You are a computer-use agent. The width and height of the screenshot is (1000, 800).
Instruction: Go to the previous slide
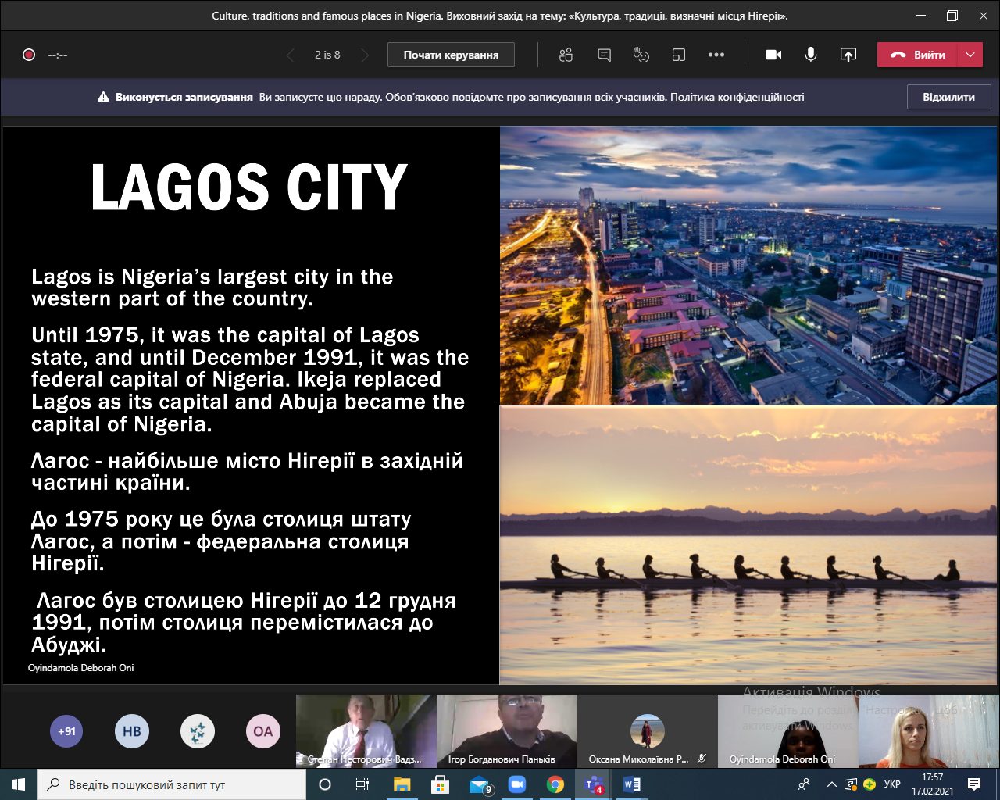point(291,55)
